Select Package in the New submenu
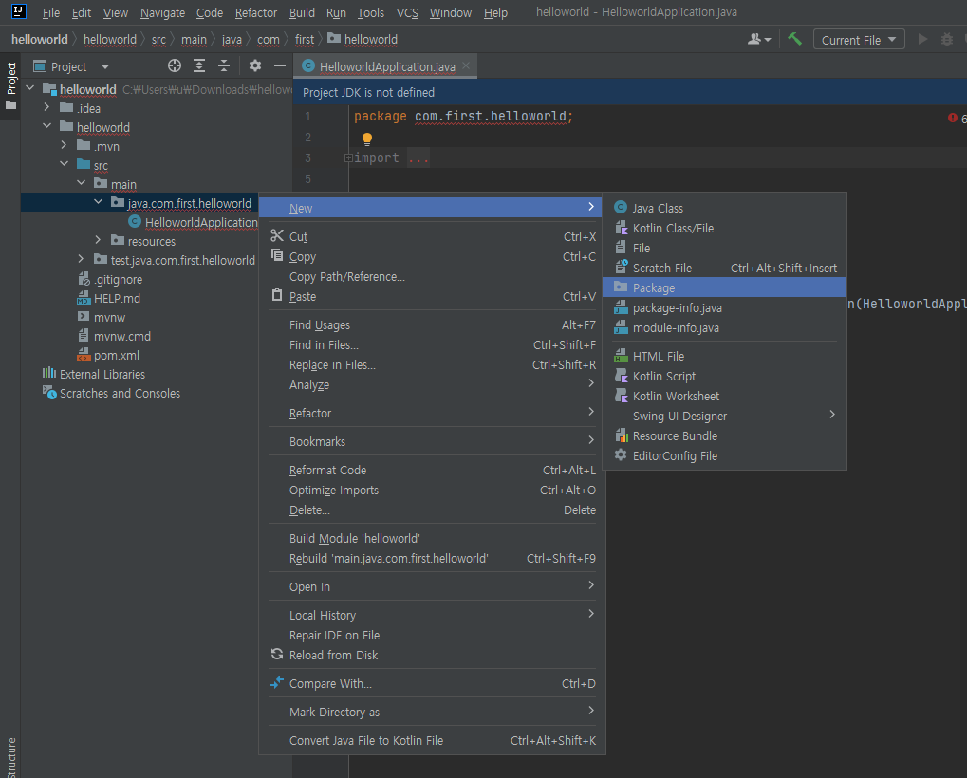 [x=724, y=287]
